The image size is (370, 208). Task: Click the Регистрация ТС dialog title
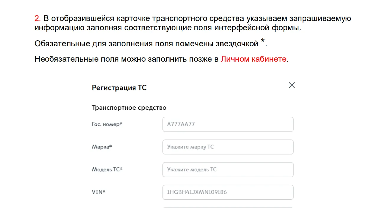click(119, 88)
